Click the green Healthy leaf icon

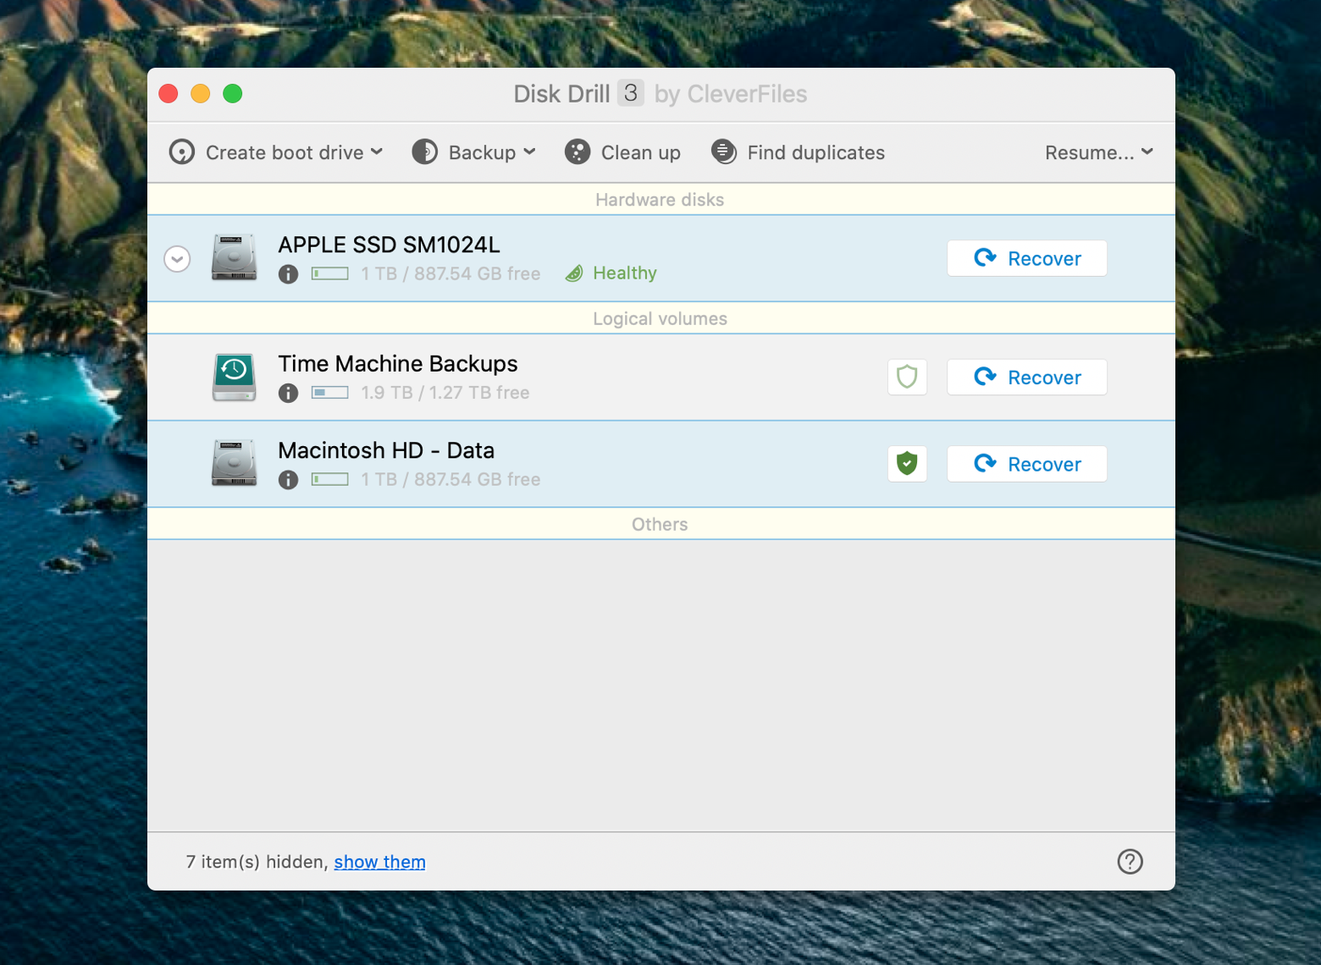click(574, 273)
